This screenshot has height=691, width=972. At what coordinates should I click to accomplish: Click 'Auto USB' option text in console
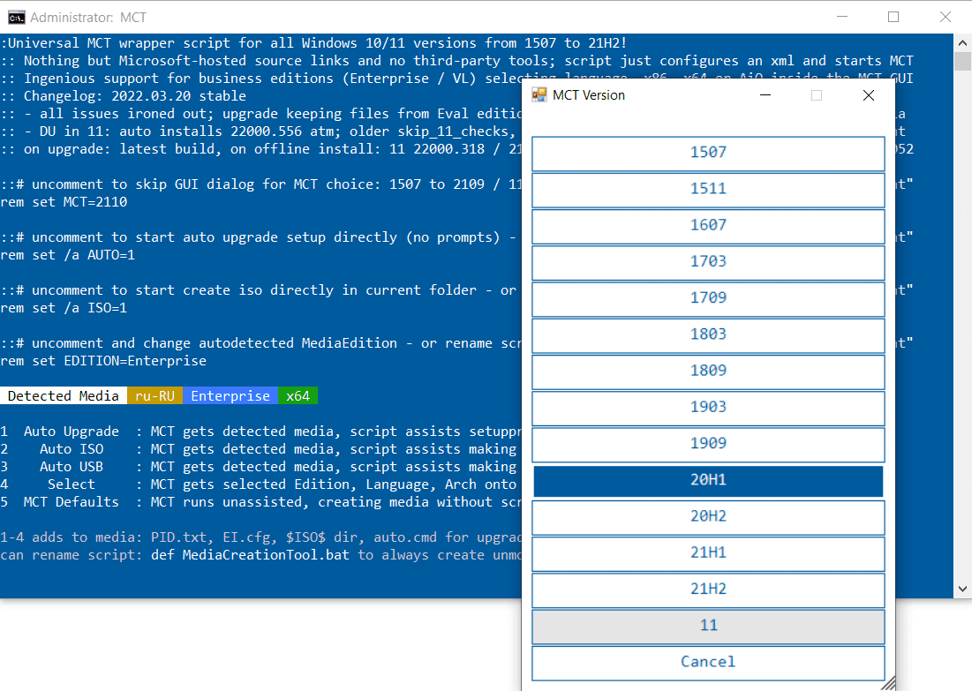[72, 467]
